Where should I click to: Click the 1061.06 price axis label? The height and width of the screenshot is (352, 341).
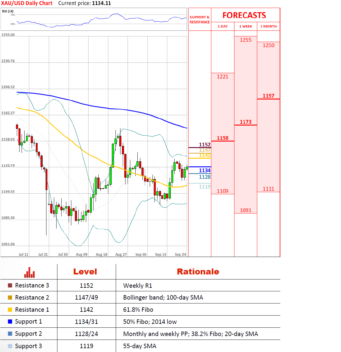(8, 244)
